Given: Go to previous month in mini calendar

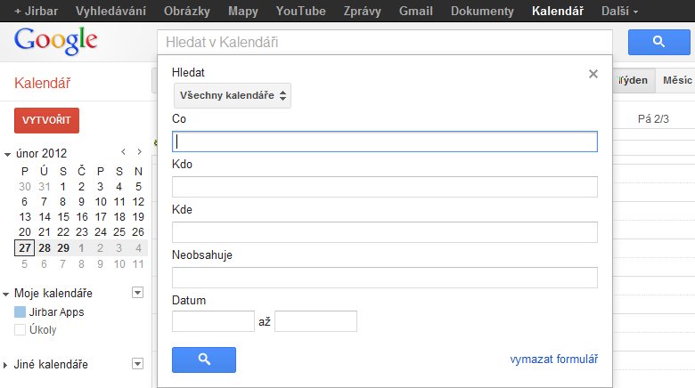Looking at the screenshot, I should coord(124,152).
